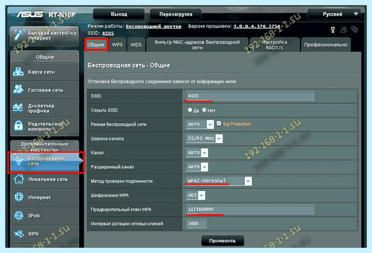The height and width of the screenshot is (253, 372).
Task: Open 'Интернет' sidebar menu item
Action: point(45,197)
